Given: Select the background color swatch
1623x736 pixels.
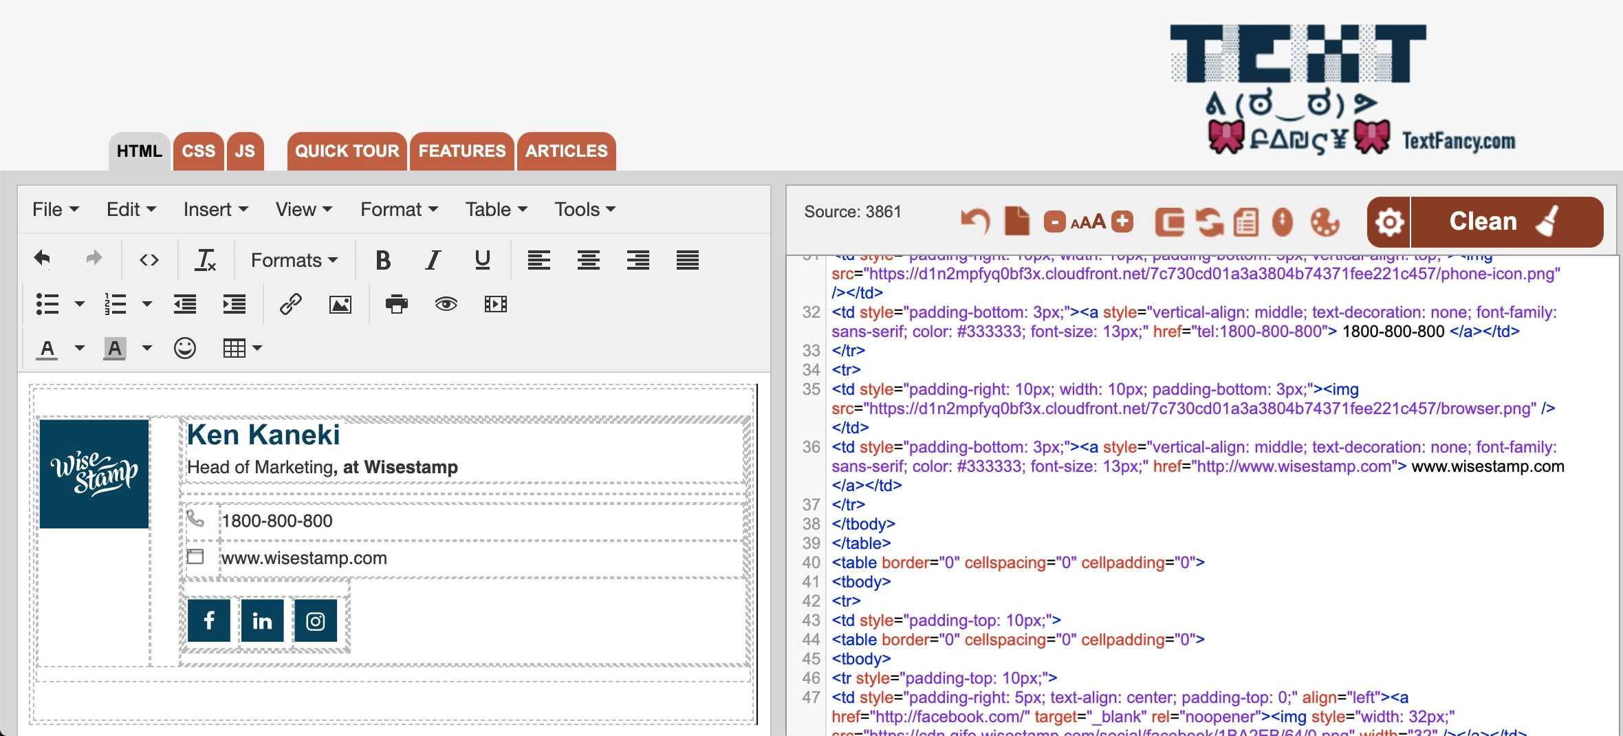Looking at the screenshot, I should click(x=114, y=348).
